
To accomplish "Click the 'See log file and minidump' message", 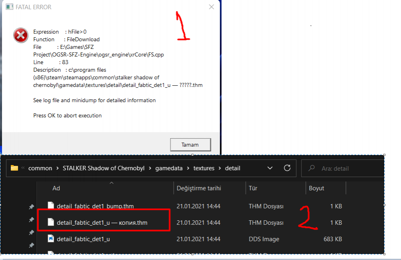I will point(94,101).
